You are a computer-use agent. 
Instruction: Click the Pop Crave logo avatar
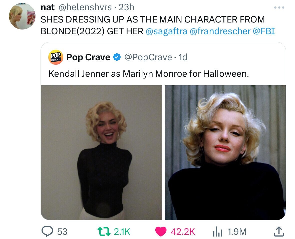[x=56, y=57]
